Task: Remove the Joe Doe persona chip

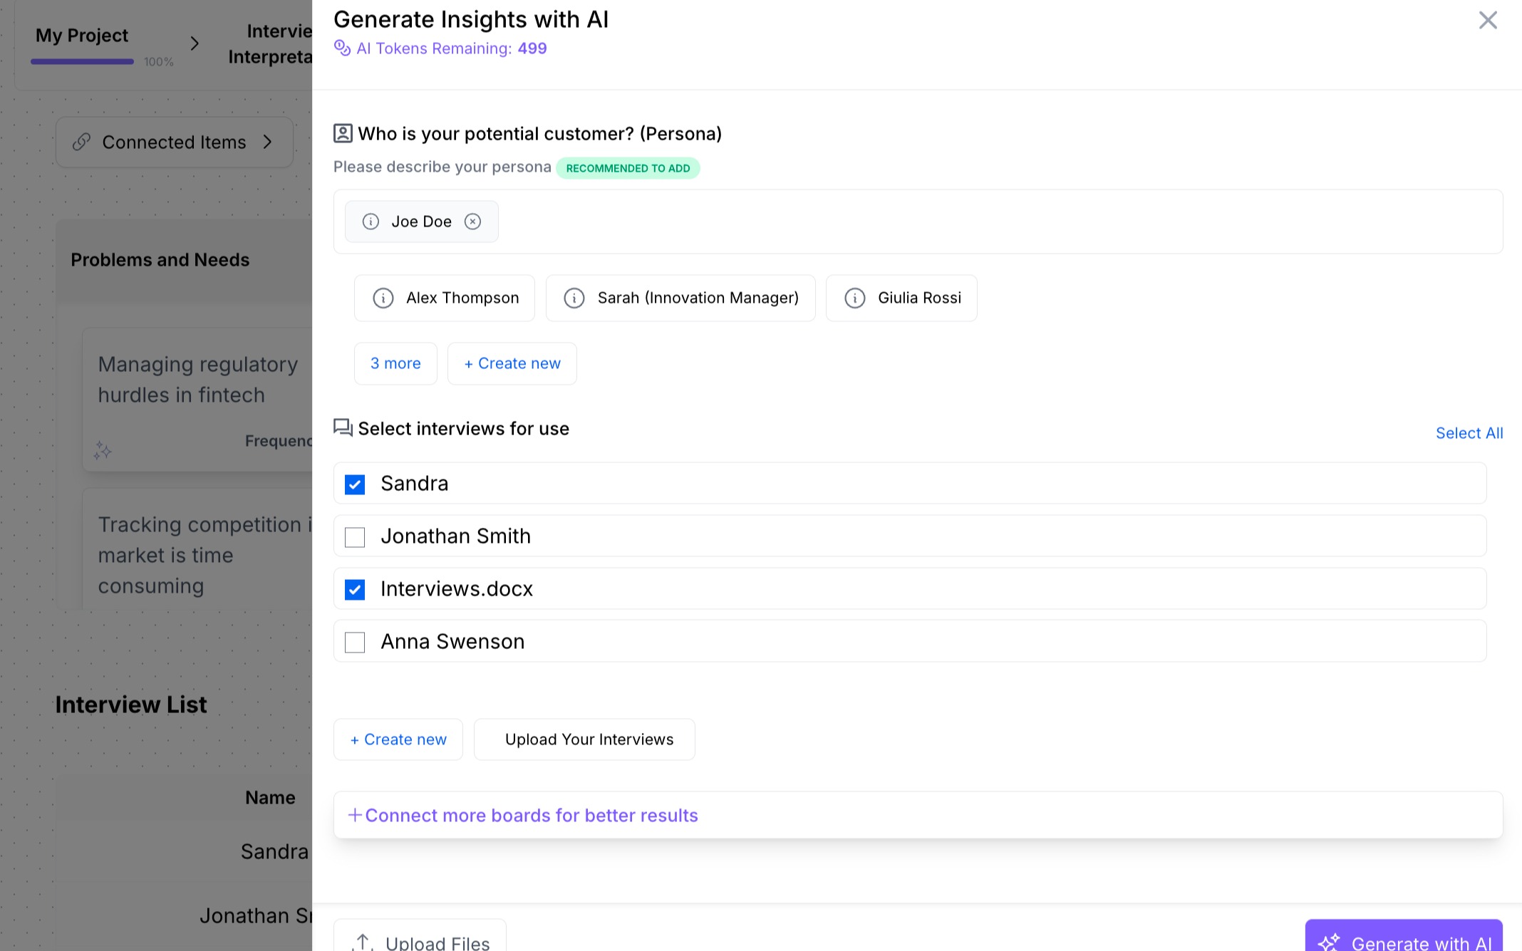Action: 472,222
